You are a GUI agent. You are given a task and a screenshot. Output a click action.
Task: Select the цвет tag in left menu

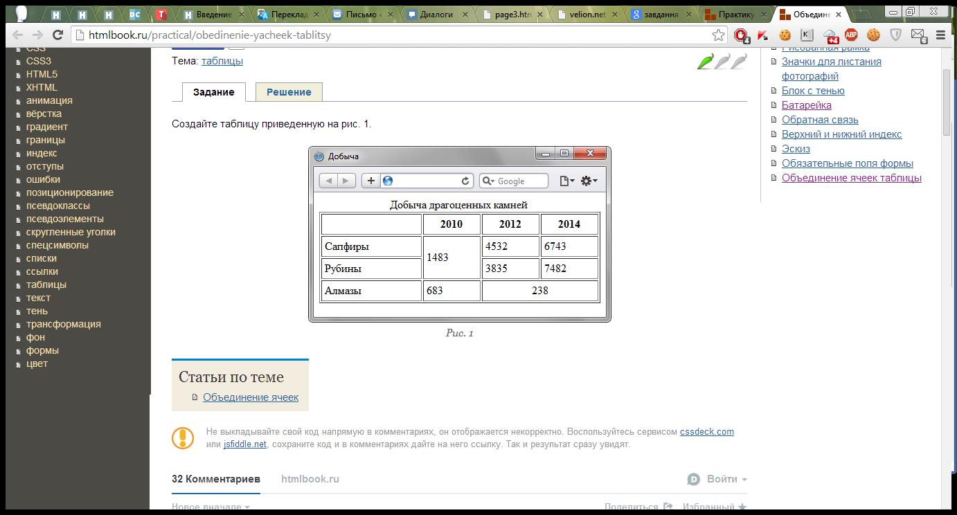tap(37, 363)
